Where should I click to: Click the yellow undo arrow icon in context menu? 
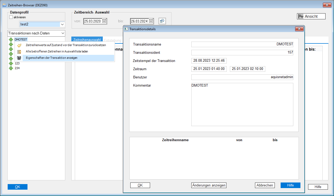pos(19,45)
